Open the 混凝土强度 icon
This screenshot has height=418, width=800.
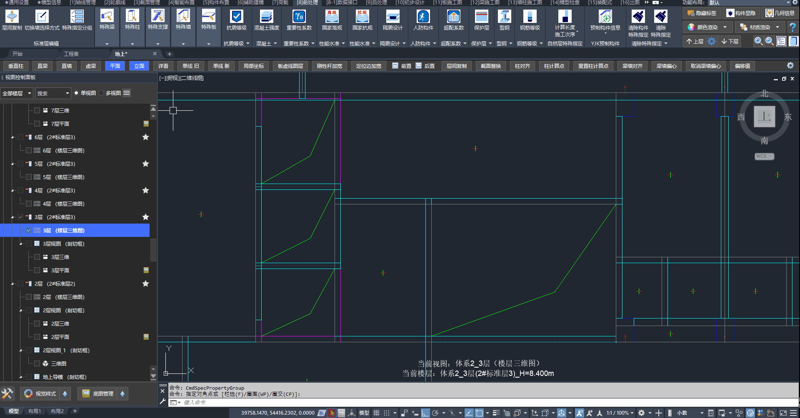(x=267, y=17)
